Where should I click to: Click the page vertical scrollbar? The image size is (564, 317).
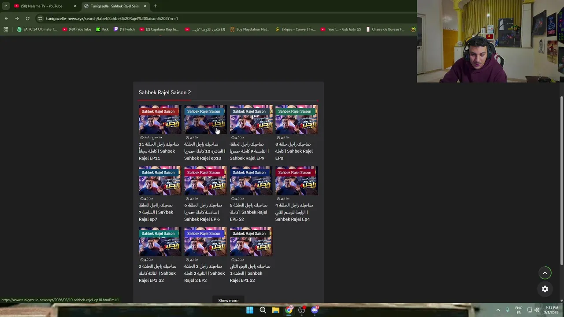[x=561, y=181]
